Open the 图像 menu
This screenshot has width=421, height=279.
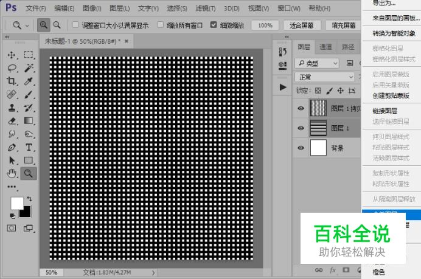92,9
